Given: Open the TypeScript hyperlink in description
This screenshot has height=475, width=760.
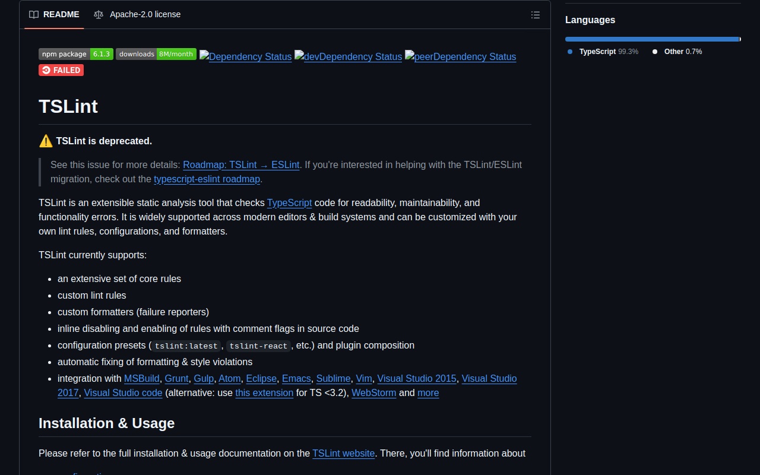Looking at the screenshot, I should (x=289, y=203).
